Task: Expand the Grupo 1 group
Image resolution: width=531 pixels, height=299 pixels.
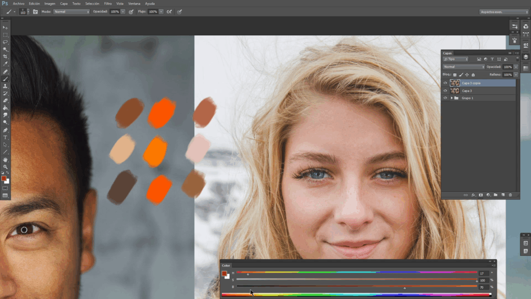Action: pos(452,98)
